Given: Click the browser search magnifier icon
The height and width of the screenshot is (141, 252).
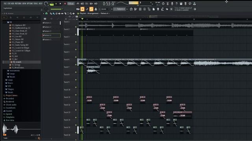Looking at the screenshot, I should [39, 138].
